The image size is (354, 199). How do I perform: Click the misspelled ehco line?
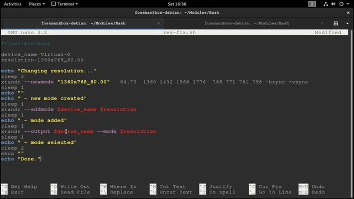(12, 154)
